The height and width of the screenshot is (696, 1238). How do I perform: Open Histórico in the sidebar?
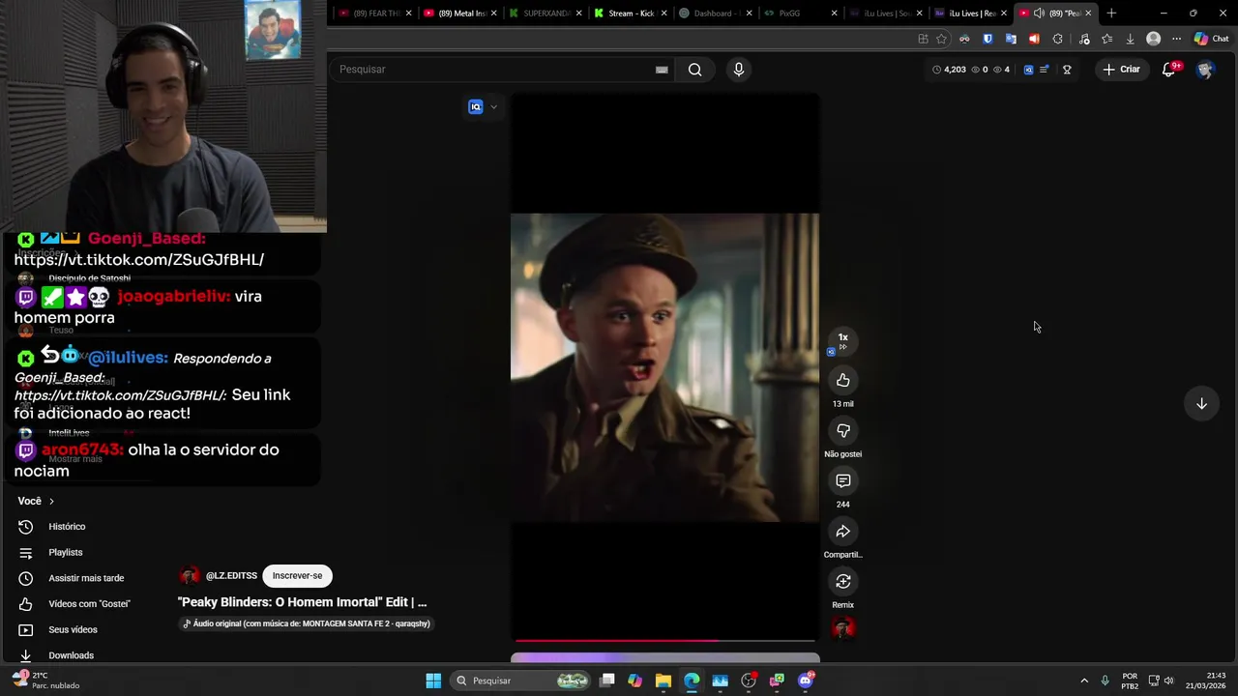[67, 527]
